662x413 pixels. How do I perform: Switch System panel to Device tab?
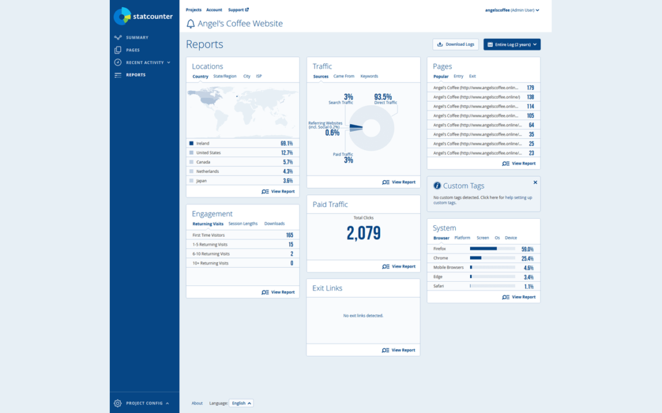(511, 237)
